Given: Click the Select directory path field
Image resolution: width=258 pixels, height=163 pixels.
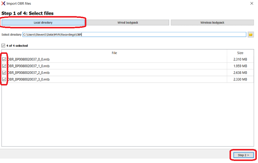Looking at the screenshot, I should (134, 35).
